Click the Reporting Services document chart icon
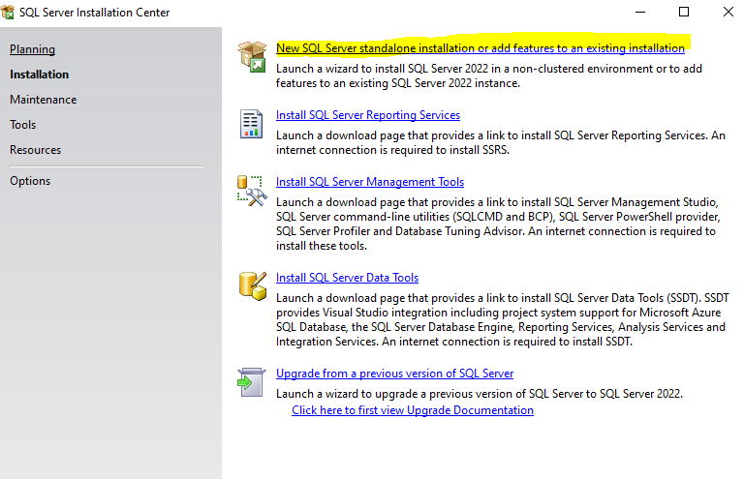 coord(251,124)
